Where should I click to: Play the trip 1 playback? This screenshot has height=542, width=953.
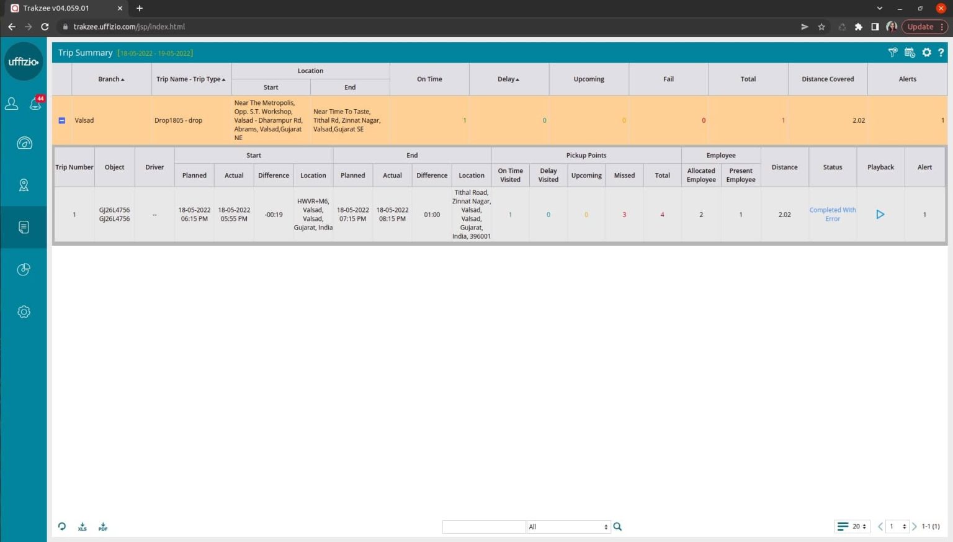(880, 215)
